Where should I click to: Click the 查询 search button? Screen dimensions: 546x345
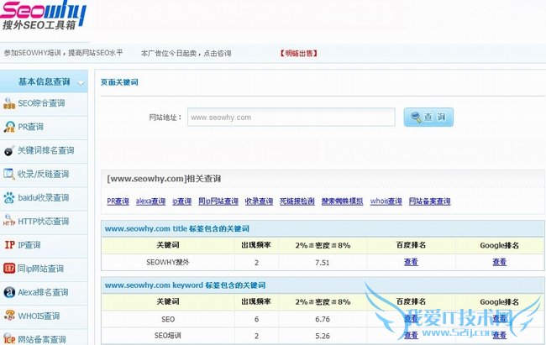(x=428, y=117)
